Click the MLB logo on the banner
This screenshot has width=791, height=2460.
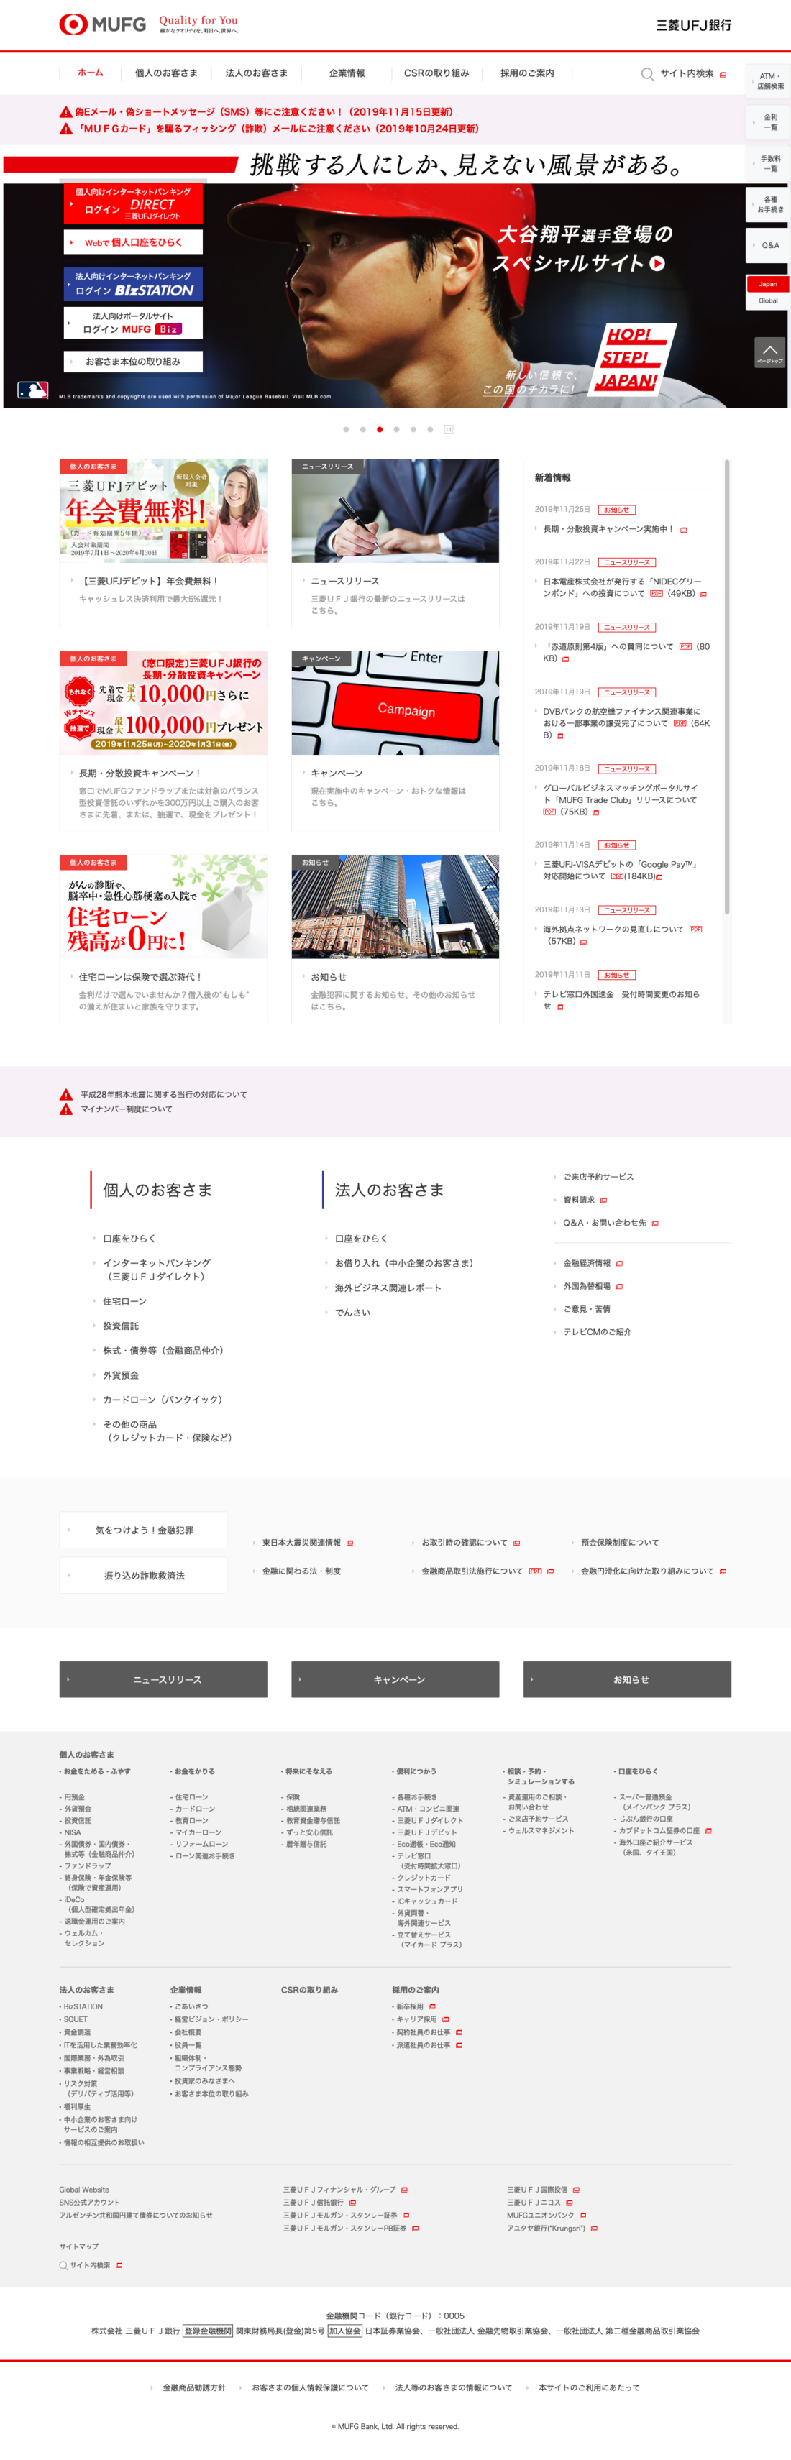32,390
